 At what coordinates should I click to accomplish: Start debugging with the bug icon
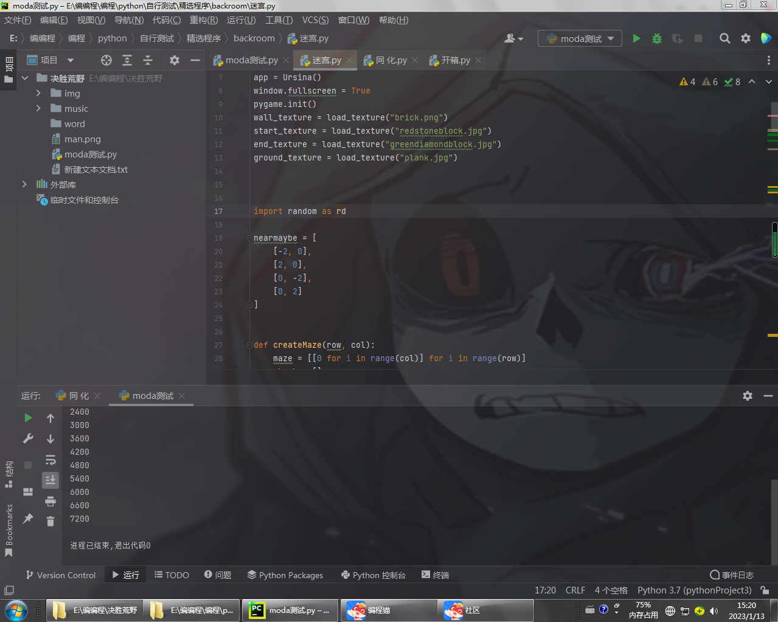(657, 38)
